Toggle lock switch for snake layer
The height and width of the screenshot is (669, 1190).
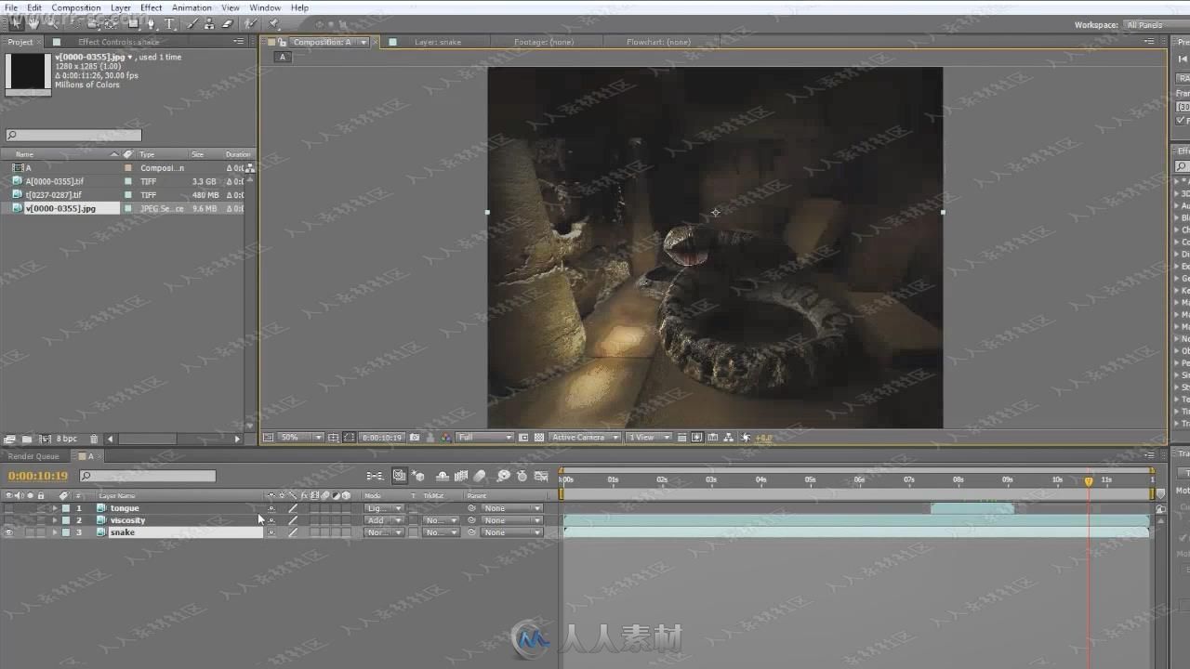pyautogui.click(x=40, y=532)
